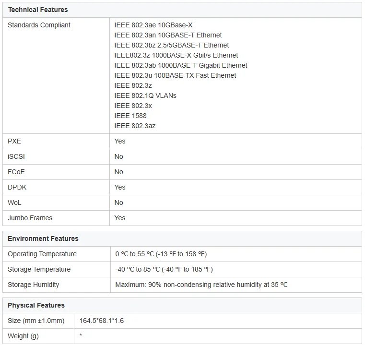Select the Storage Temperature row label
The width and height of the screenshot is (365, 345).
click(x=39, y=269)
